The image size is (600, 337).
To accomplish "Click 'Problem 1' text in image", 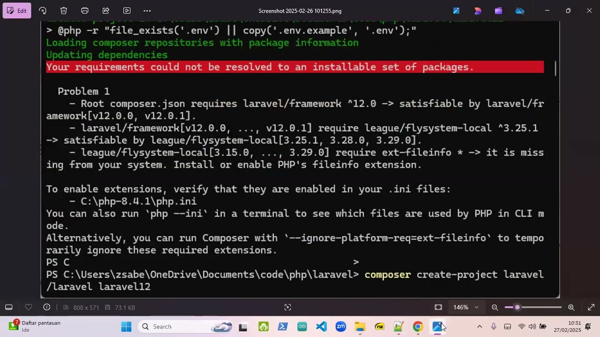I will point(83,91).
